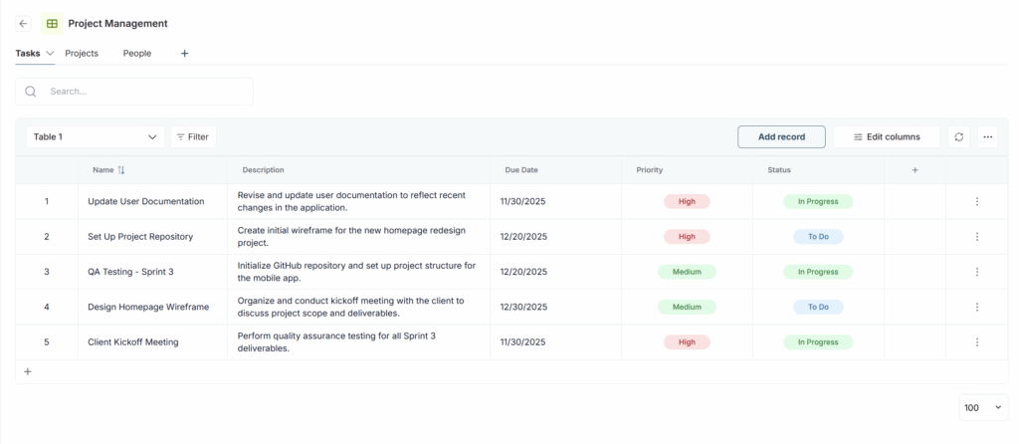Click the green Project Management table icon
Image resolution: width=1019 pixels, height=444 pixels.
tap(52, 23)
